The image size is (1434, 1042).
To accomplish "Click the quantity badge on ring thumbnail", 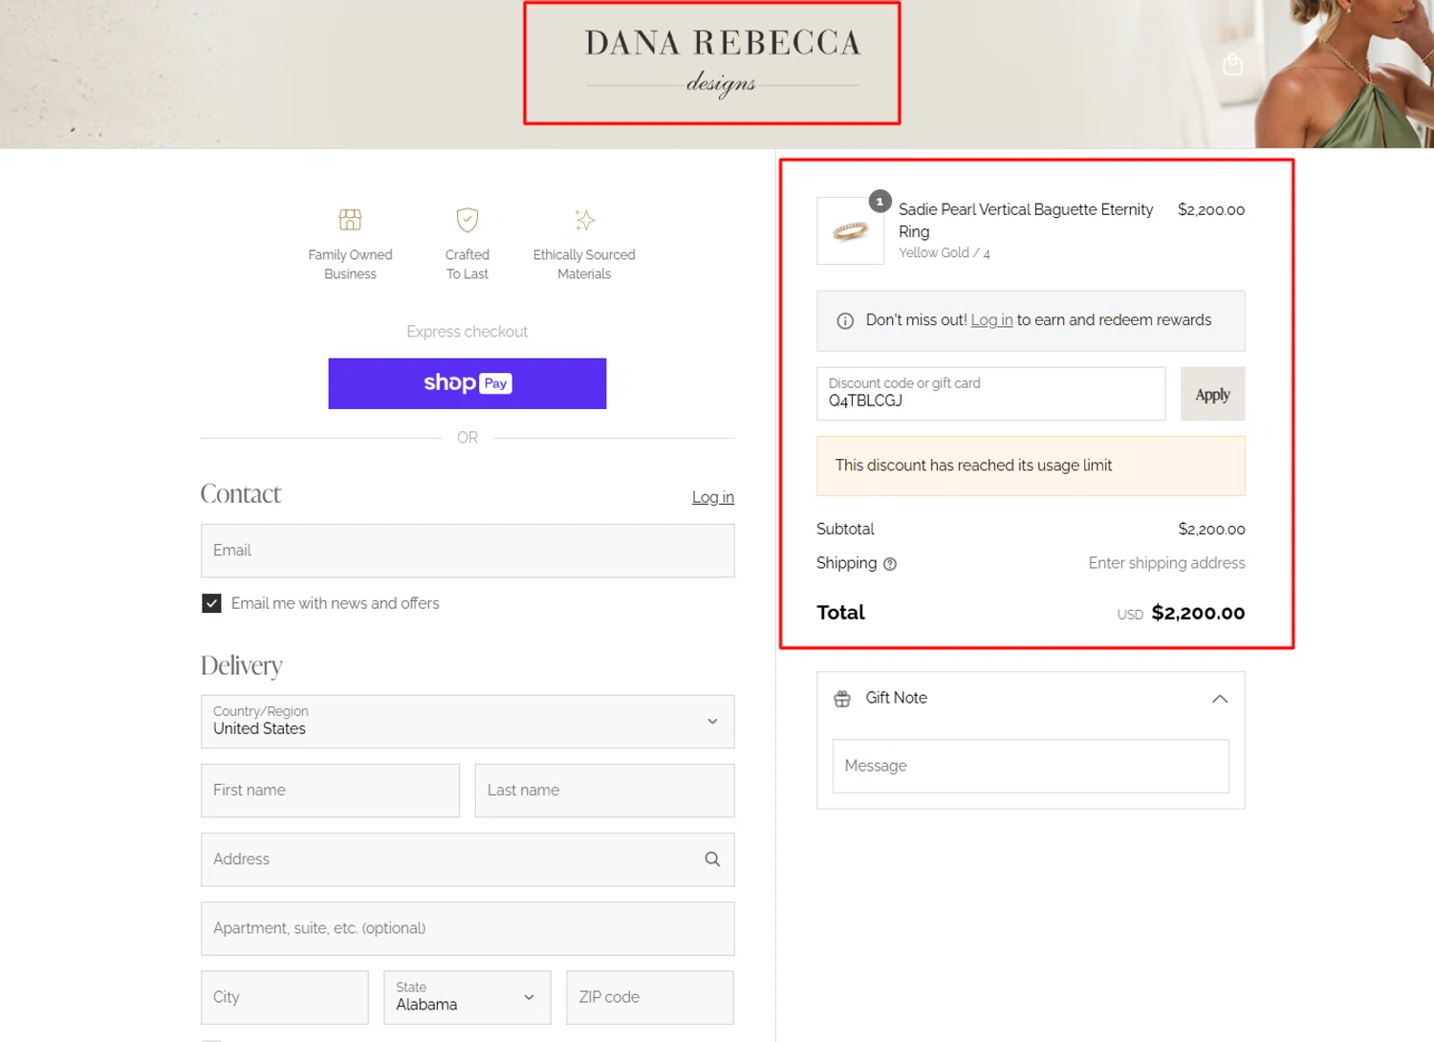I will (x=880, y=202).
